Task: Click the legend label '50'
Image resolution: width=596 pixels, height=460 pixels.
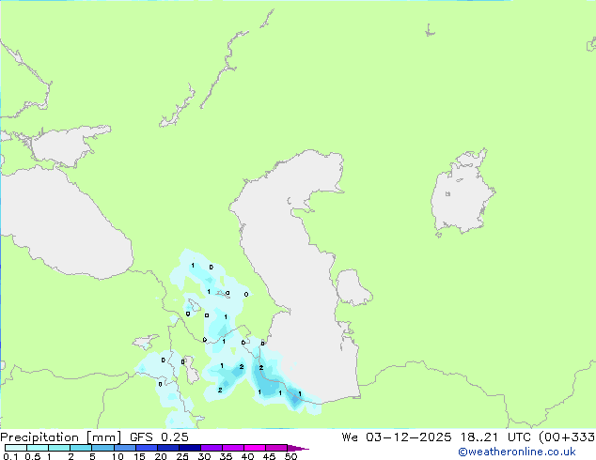Action: point(291,456)
